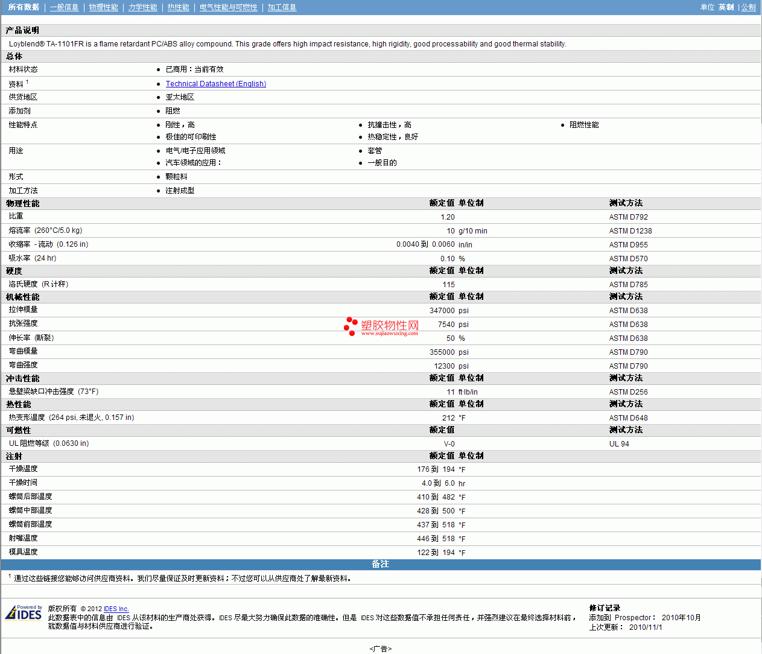Select the 亚太地区 availability entry
This screenshot has height=654, width=762.
click(x=180, y=97)
